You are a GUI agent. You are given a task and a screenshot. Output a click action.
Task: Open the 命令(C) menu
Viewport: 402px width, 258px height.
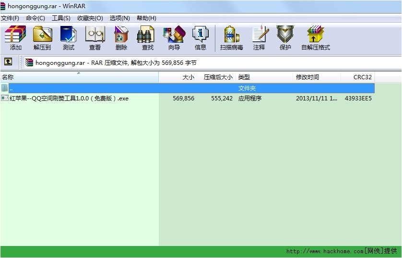tap(35, 18)
